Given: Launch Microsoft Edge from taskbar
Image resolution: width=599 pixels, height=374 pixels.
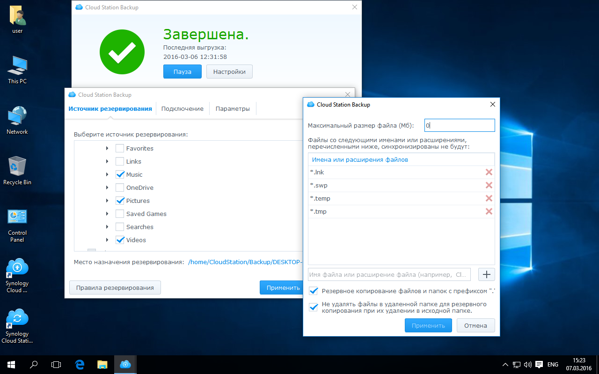Looking at the screenshot, I should tap(80, 365).
